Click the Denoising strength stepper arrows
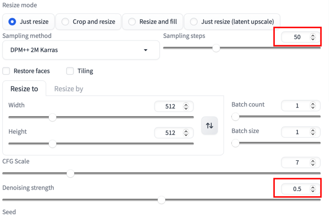This screenshot has height=215, width=333. point(313,189)
